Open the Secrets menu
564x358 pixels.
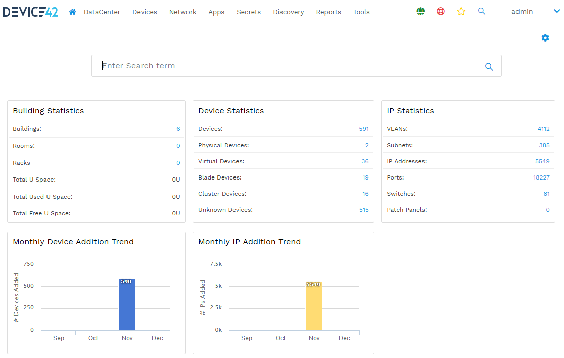click(249, 12)
